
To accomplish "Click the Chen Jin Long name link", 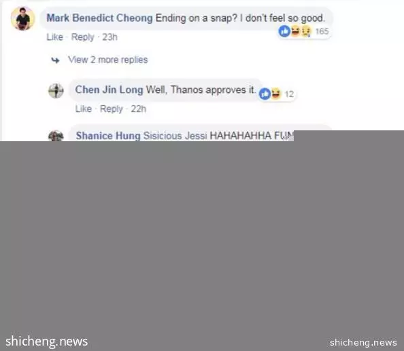I will click(x=109, y=90).
